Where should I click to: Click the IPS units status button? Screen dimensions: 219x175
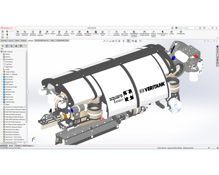point(209,148)
